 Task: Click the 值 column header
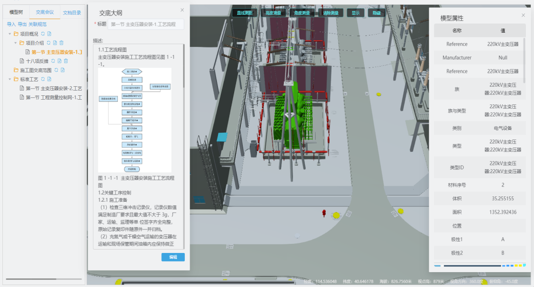(x=503, y=30)
